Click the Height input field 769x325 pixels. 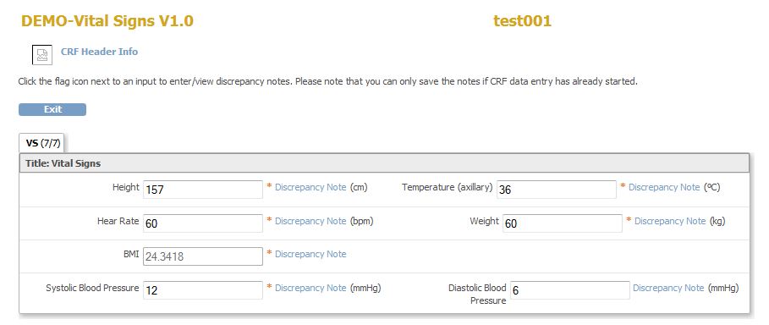[203, 190]
